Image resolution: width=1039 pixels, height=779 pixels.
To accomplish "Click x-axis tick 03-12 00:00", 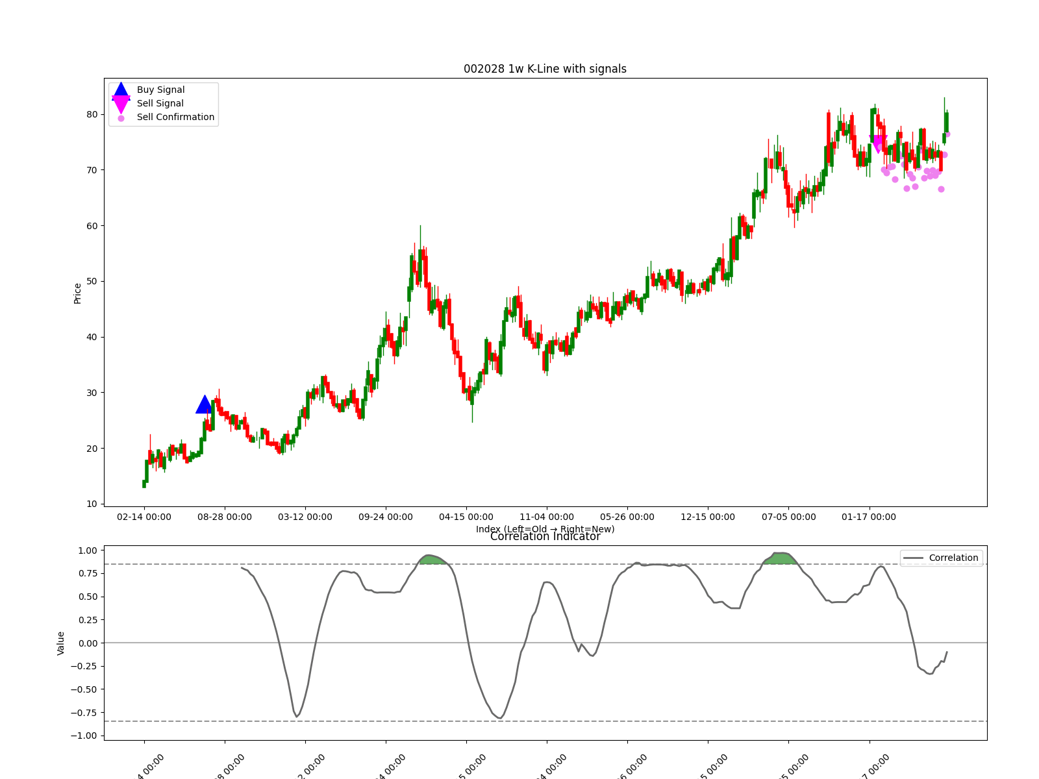I will [305, 517].
